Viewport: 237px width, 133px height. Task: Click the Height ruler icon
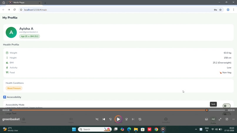tap(7, 58)
